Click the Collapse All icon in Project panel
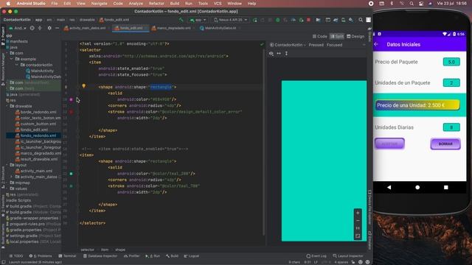This screenshot has height=265, width=472. [40, 28]
